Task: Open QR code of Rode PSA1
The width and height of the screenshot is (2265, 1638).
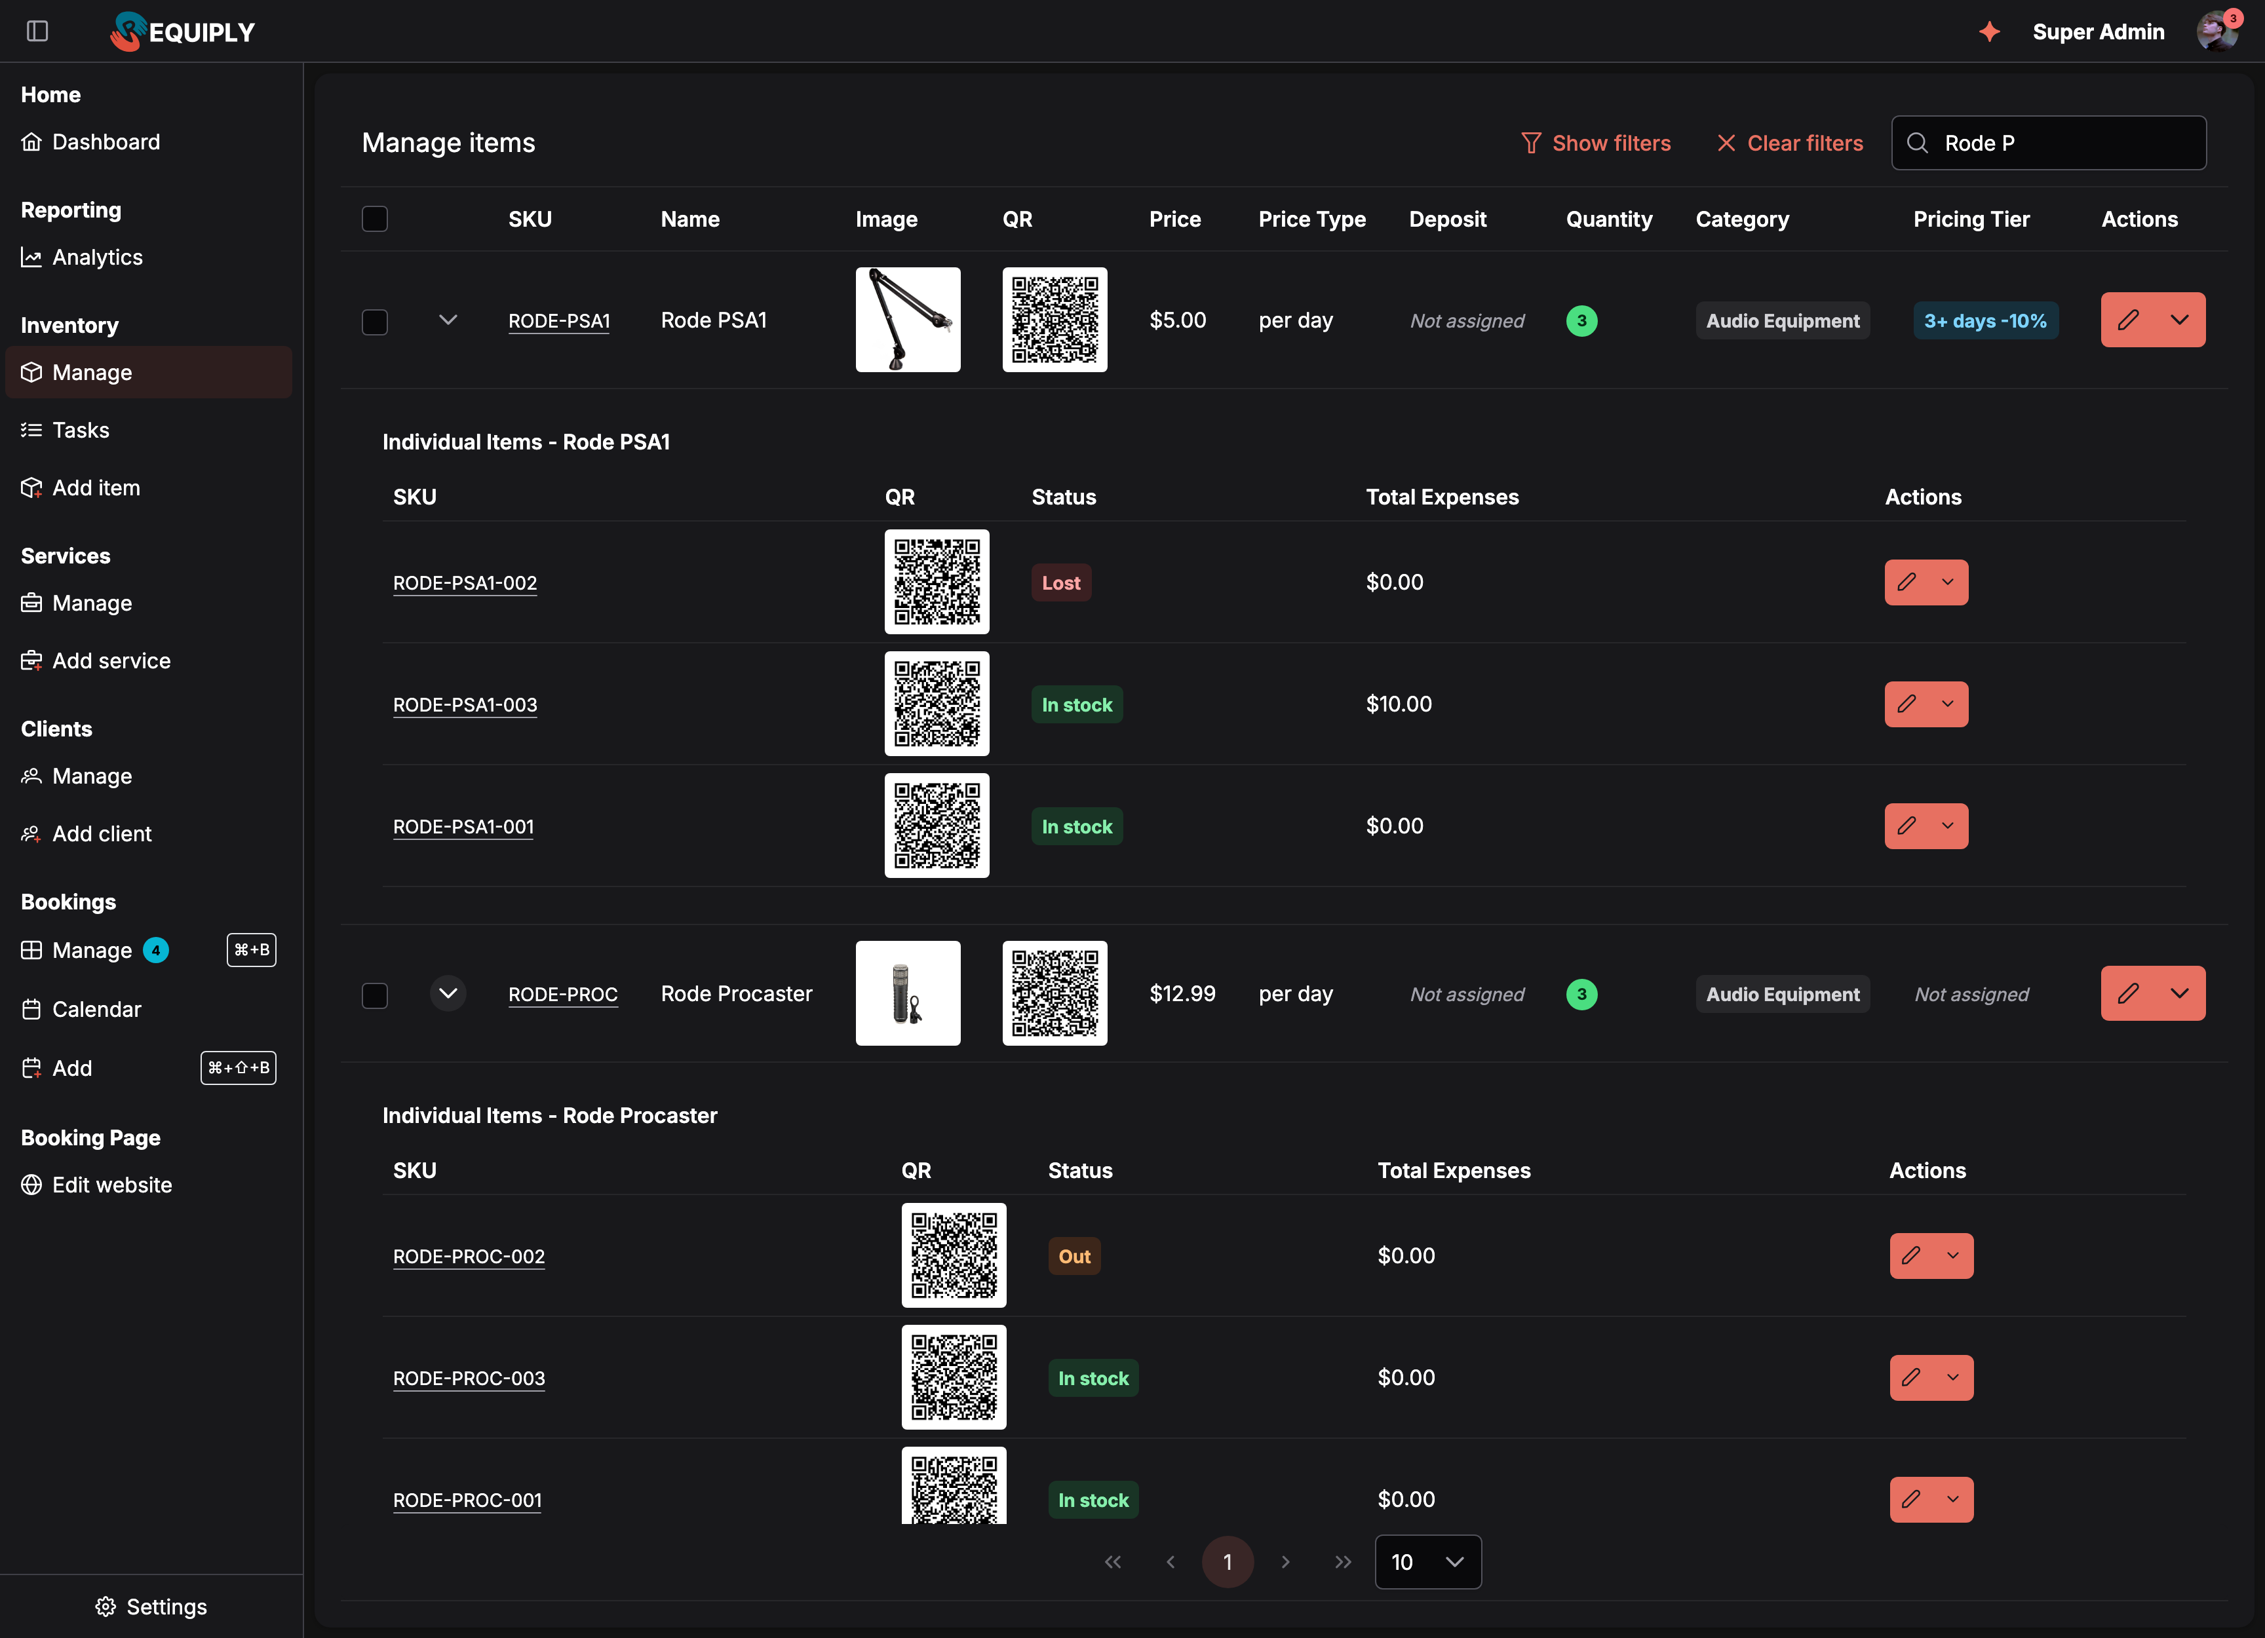Action: click(x=1055, y=320)
